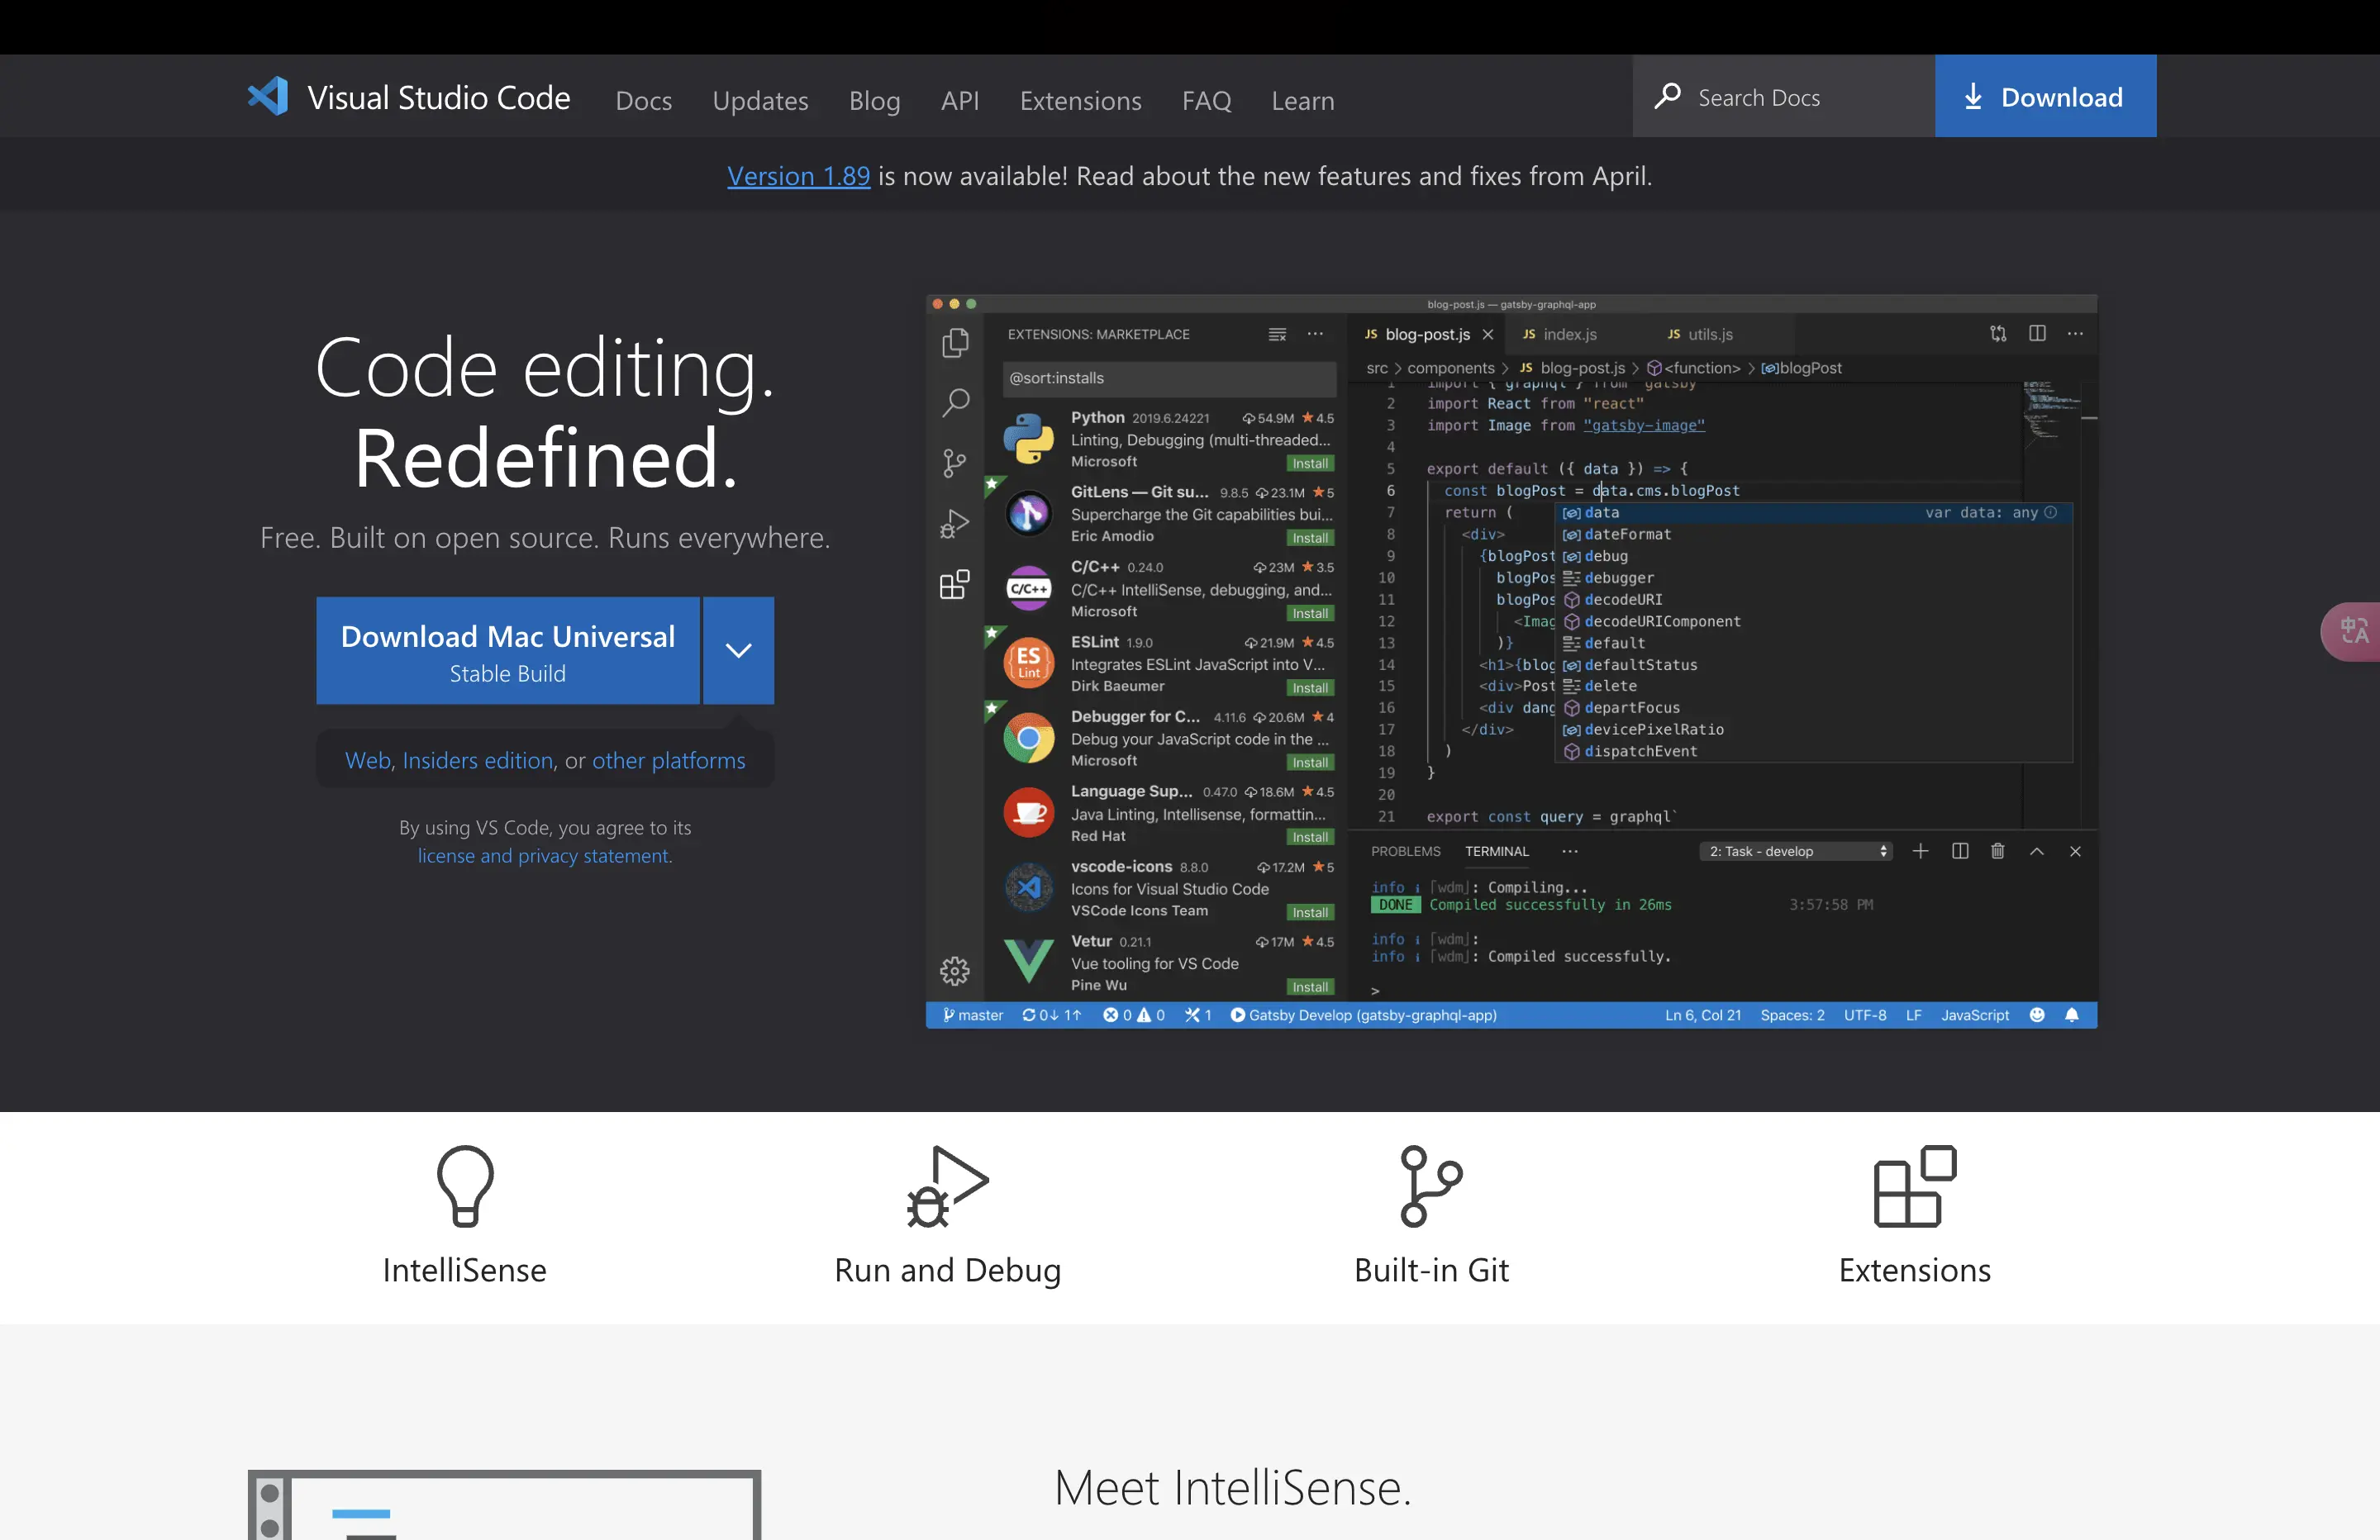The width and height of the screenshot is (2380, 1540).
Task: Open the other platforms link
Action: tap(668, 760)
